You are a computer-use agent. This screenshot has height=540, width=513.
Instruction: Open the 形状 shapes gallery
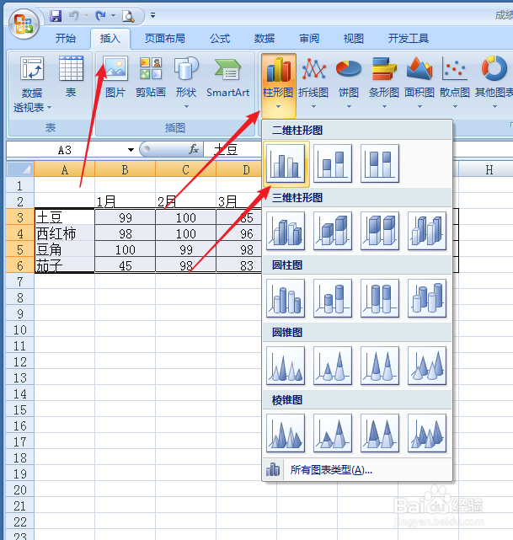click(186, 83)
